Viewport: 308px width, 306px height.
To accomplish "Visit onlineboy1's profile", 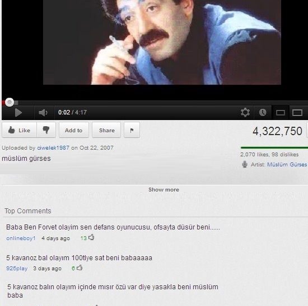I will click(21, 238).
